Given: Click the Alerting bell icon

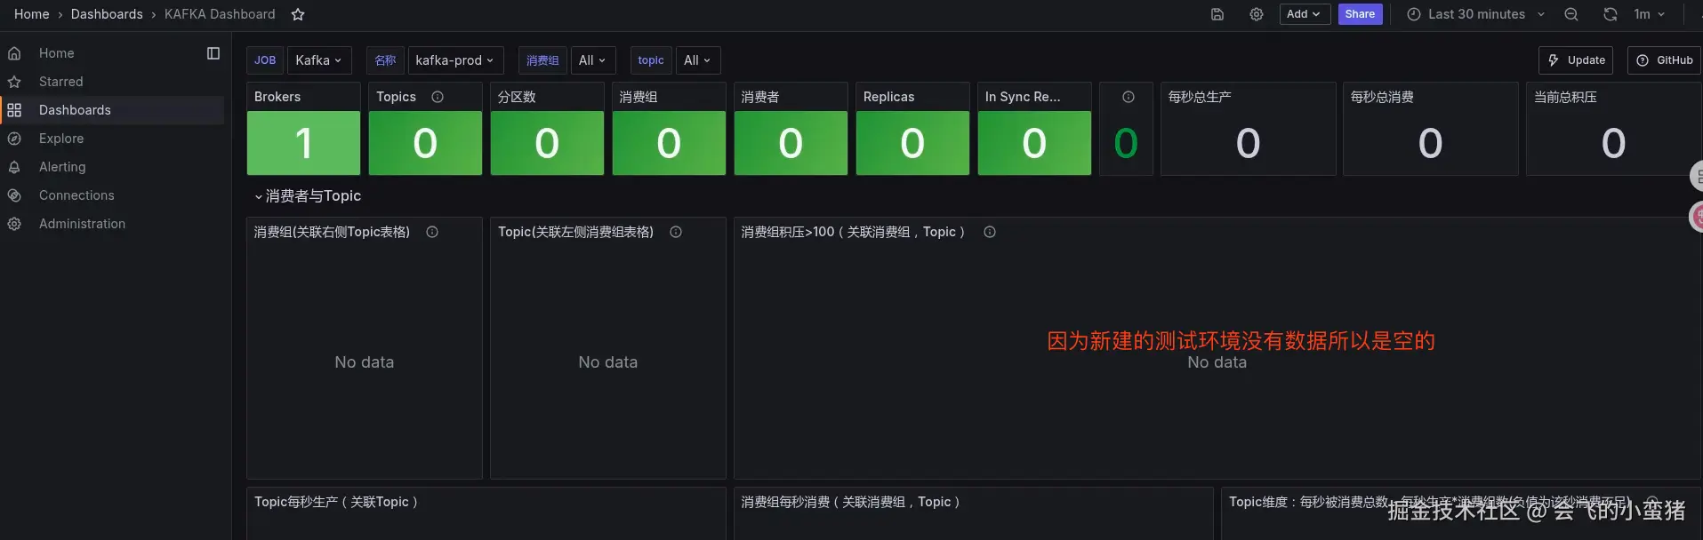Looking at the screenshot, I should (x=14, y=167).
